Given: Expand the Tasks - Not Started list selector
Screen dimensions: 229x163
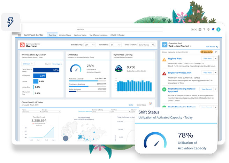Looking at the screenshot, I should (191, 46).
